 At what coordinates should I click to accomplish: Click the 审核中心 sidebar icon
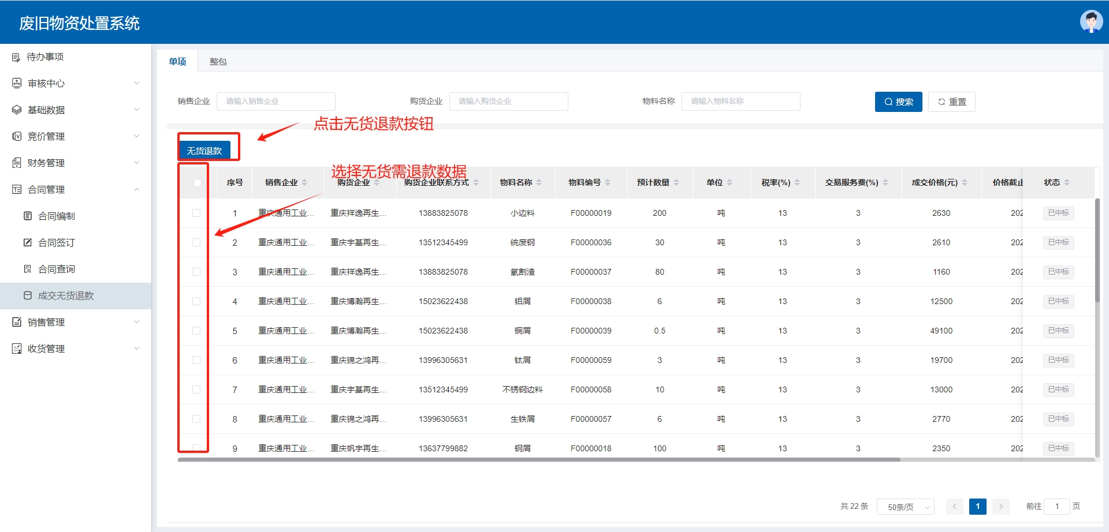point(17,84)
